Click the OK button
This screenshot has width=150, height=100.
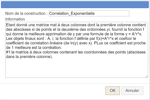(x=113, y=91)
